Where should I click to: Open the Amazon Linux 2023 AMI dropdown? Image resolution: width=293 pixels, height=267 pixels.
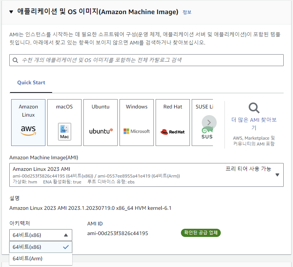147,175
